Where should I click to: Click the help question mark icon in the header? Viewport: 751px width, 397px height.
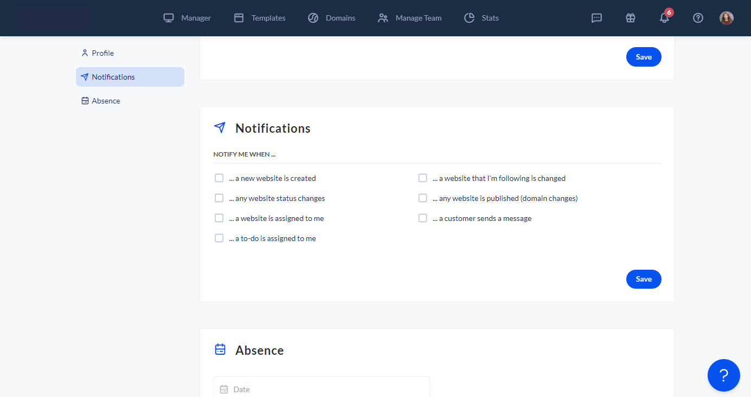698,18
